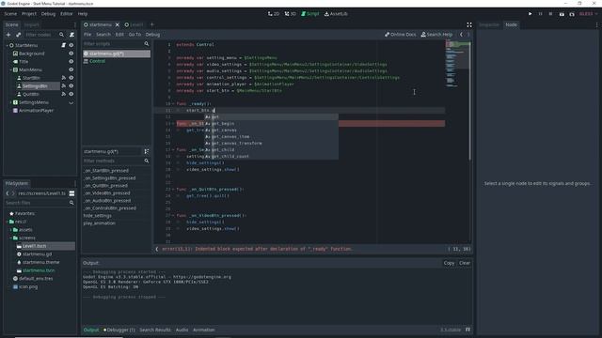602x338 pixels.
Task: Toggle visibility of SettingsMenu node
Action: pyautogui.click(x=71, y=102)
